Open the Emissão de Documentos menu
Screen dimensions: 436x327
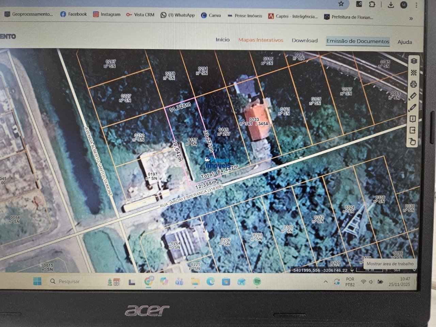(358, 42)
